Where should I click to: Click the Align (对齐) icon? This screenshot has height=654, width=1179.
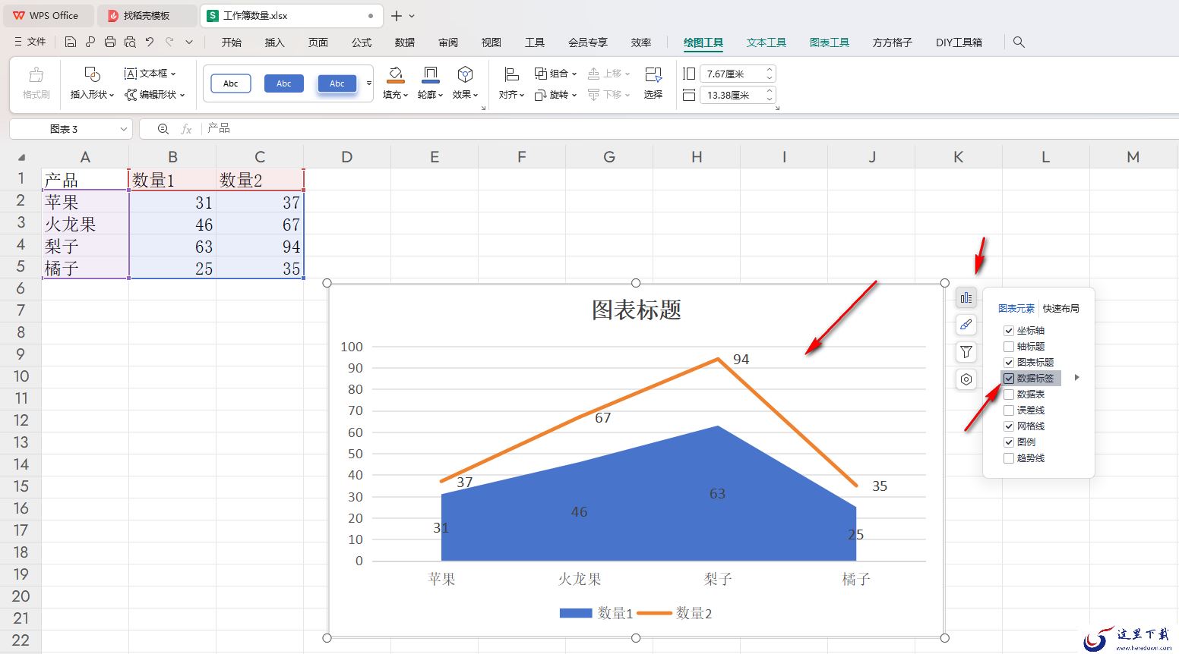coord(511,75)
